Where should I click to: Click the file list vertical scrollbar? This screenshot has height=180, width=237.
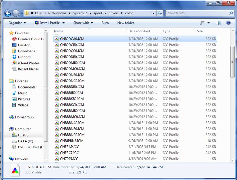coord(233,86)
